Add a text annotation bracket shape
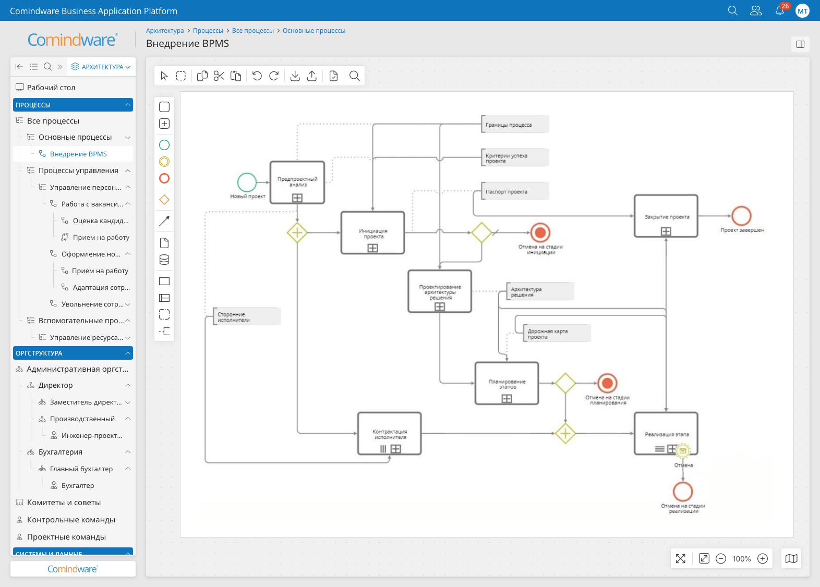Screen dimensions: 820x587 (164, 331)
